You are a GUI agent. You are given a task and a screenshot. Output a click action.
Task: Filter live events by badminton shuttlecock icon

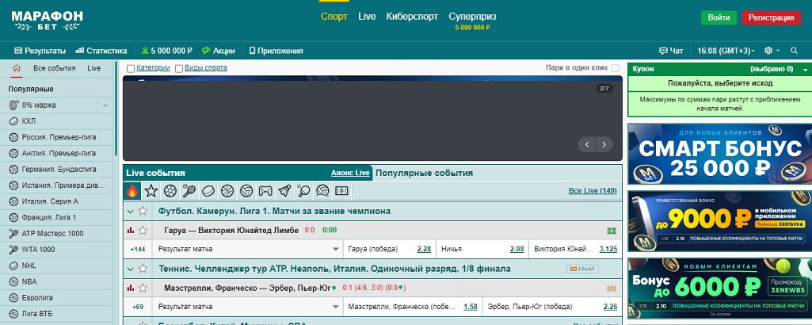tap(284, 191)
